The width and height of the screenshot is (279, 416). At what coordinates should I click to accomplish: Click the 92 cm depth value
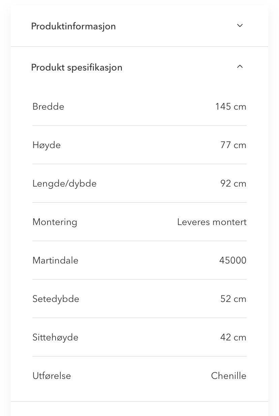tap(233, 184)
